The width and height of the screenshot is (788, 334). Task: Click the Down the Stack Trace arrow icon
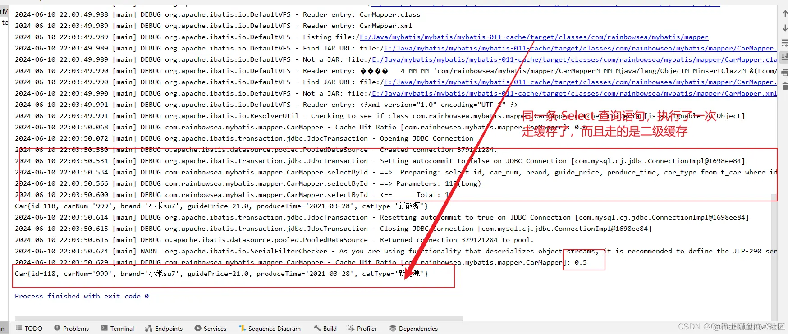click(x=784, y=28)
